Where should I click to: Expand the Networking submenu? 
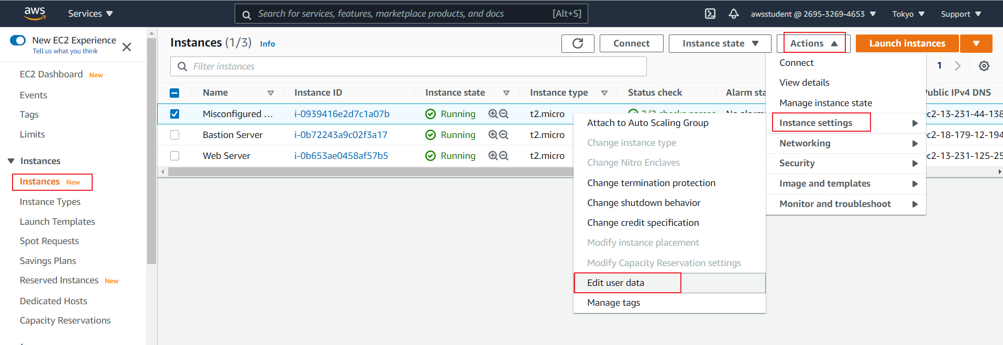(x=846, y=143)
